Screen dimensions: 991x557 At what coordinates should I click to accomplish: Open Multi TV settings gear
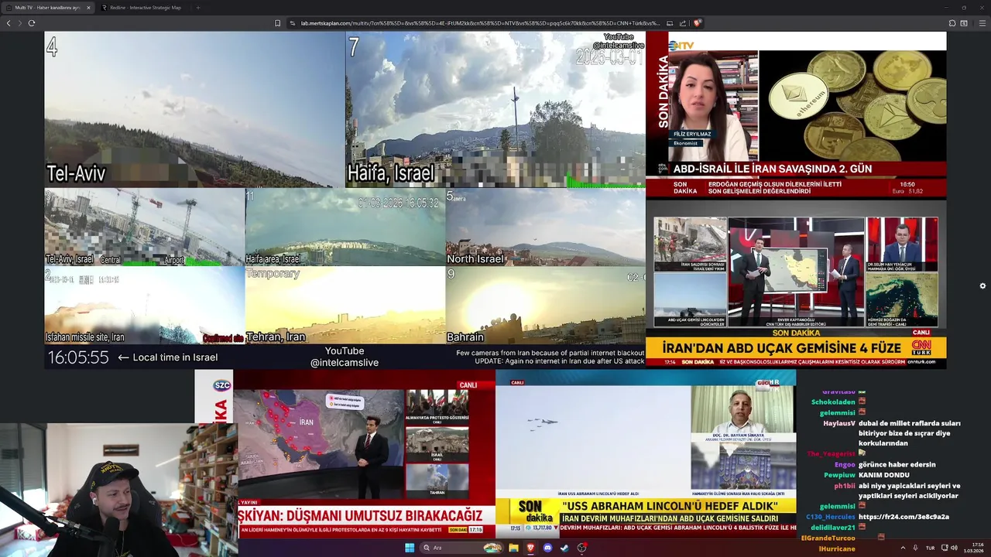tap(982, 286)
